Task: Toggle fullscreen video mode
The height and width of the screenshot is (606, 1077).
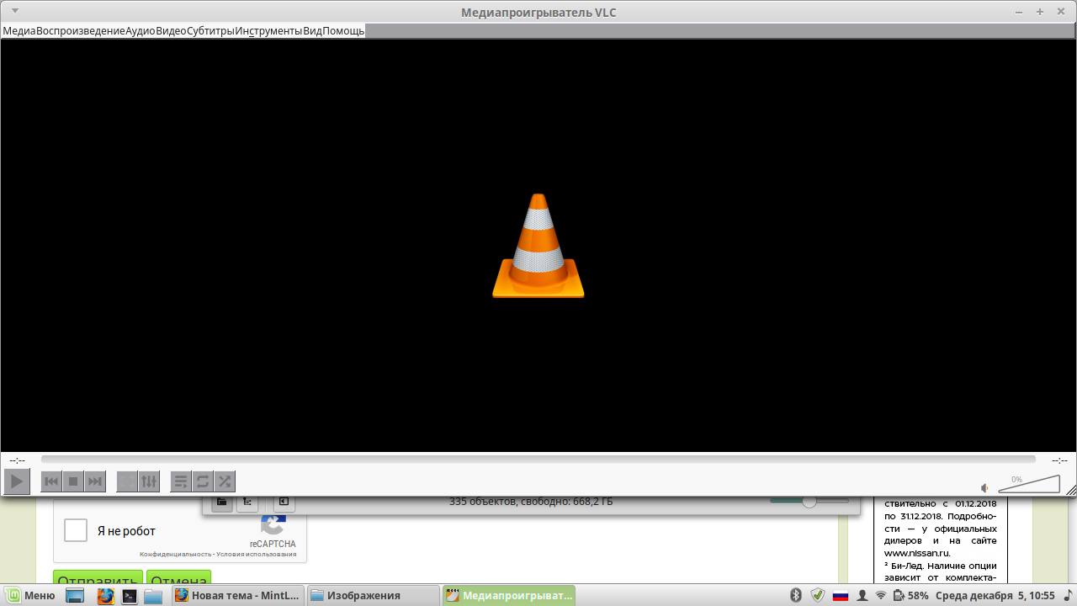Action: click(x=126, y=481)
